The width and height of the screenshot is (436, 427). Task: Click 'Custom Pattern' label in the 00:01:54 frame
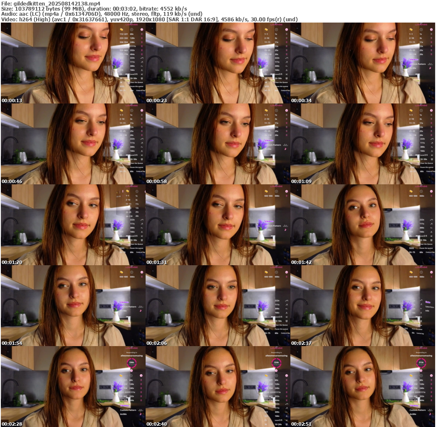coord(128,307)
